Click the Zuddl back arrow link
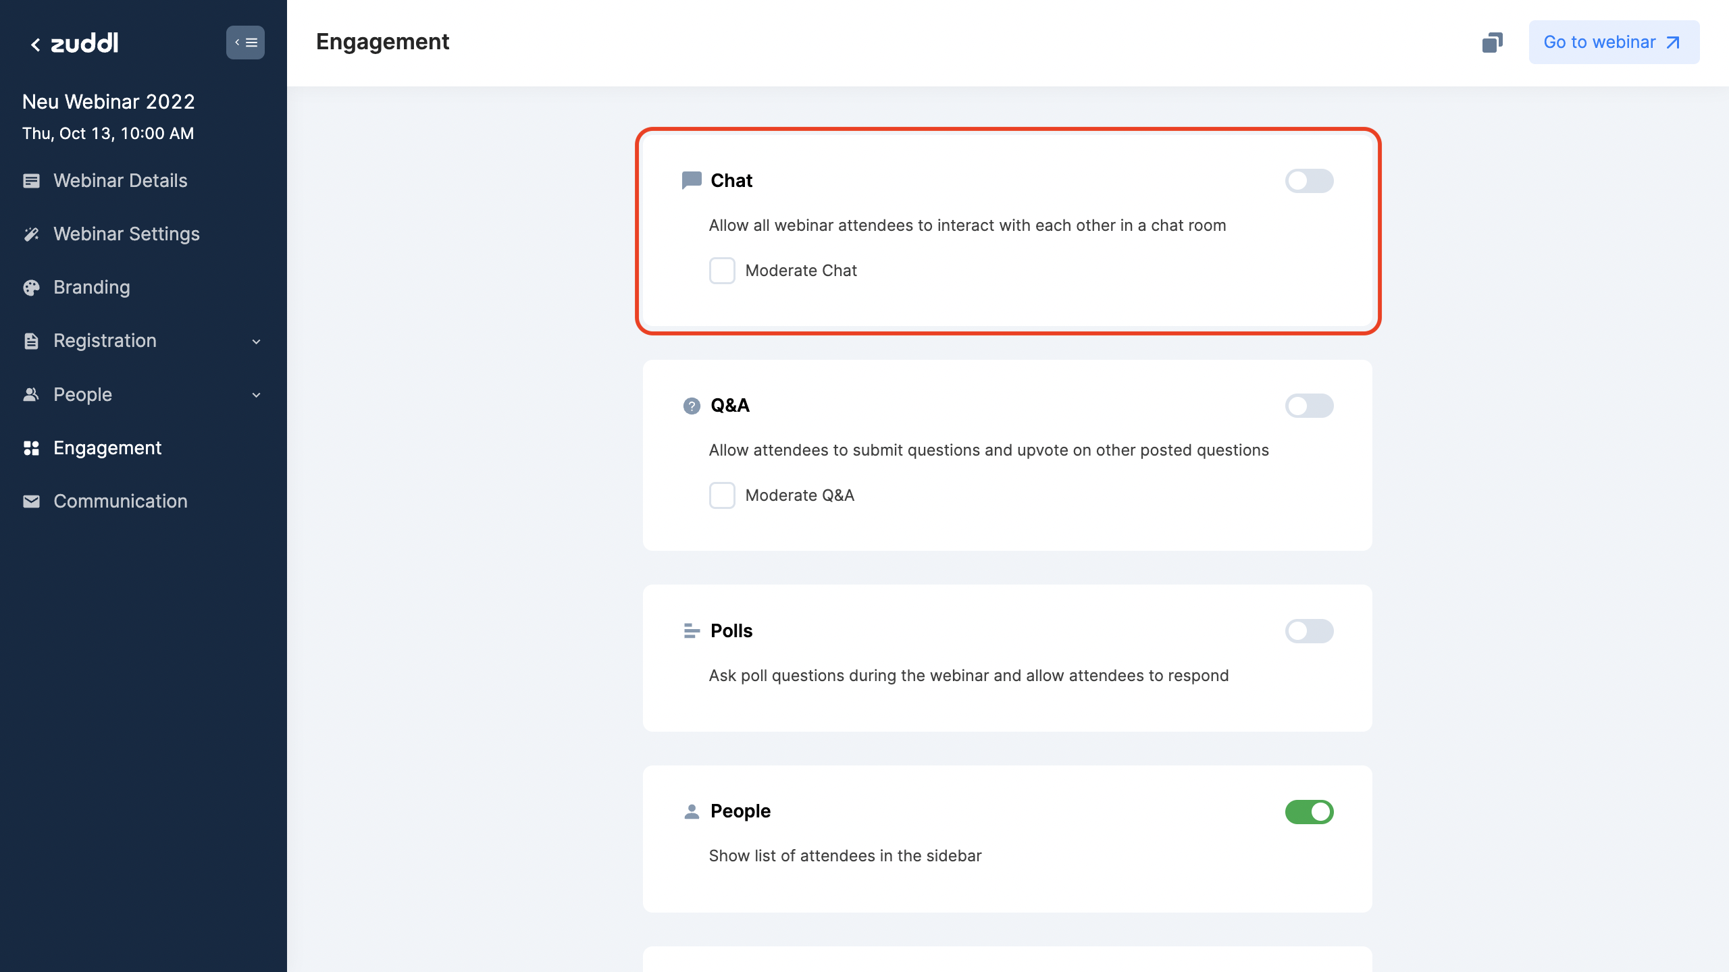Viewport: 1729px width, 972px height. click(36, 42)
